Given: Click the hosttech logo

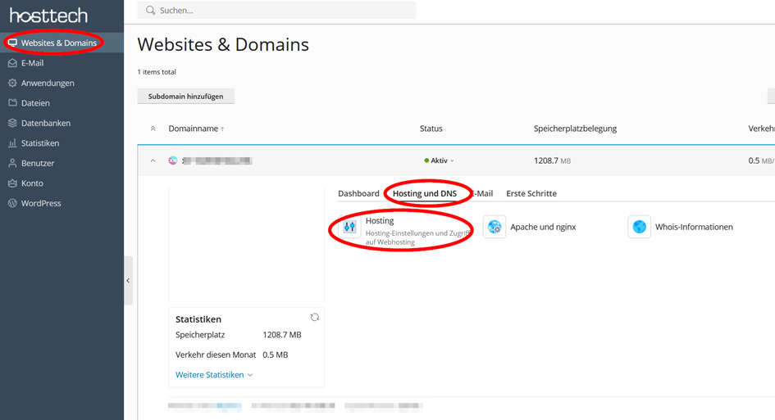Looking at the screenshot, I should [48, 16].
